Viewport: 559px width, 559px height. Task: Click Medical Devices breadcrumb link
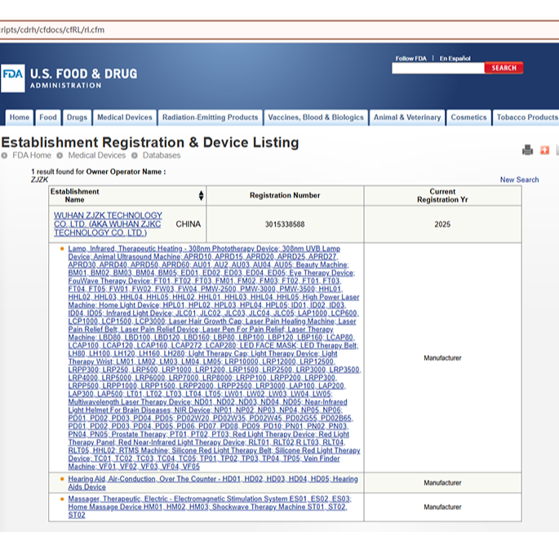(x=96, y=155)
